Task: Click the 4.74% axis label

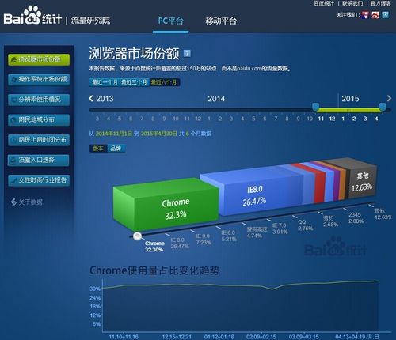Action: click(257, 232)
